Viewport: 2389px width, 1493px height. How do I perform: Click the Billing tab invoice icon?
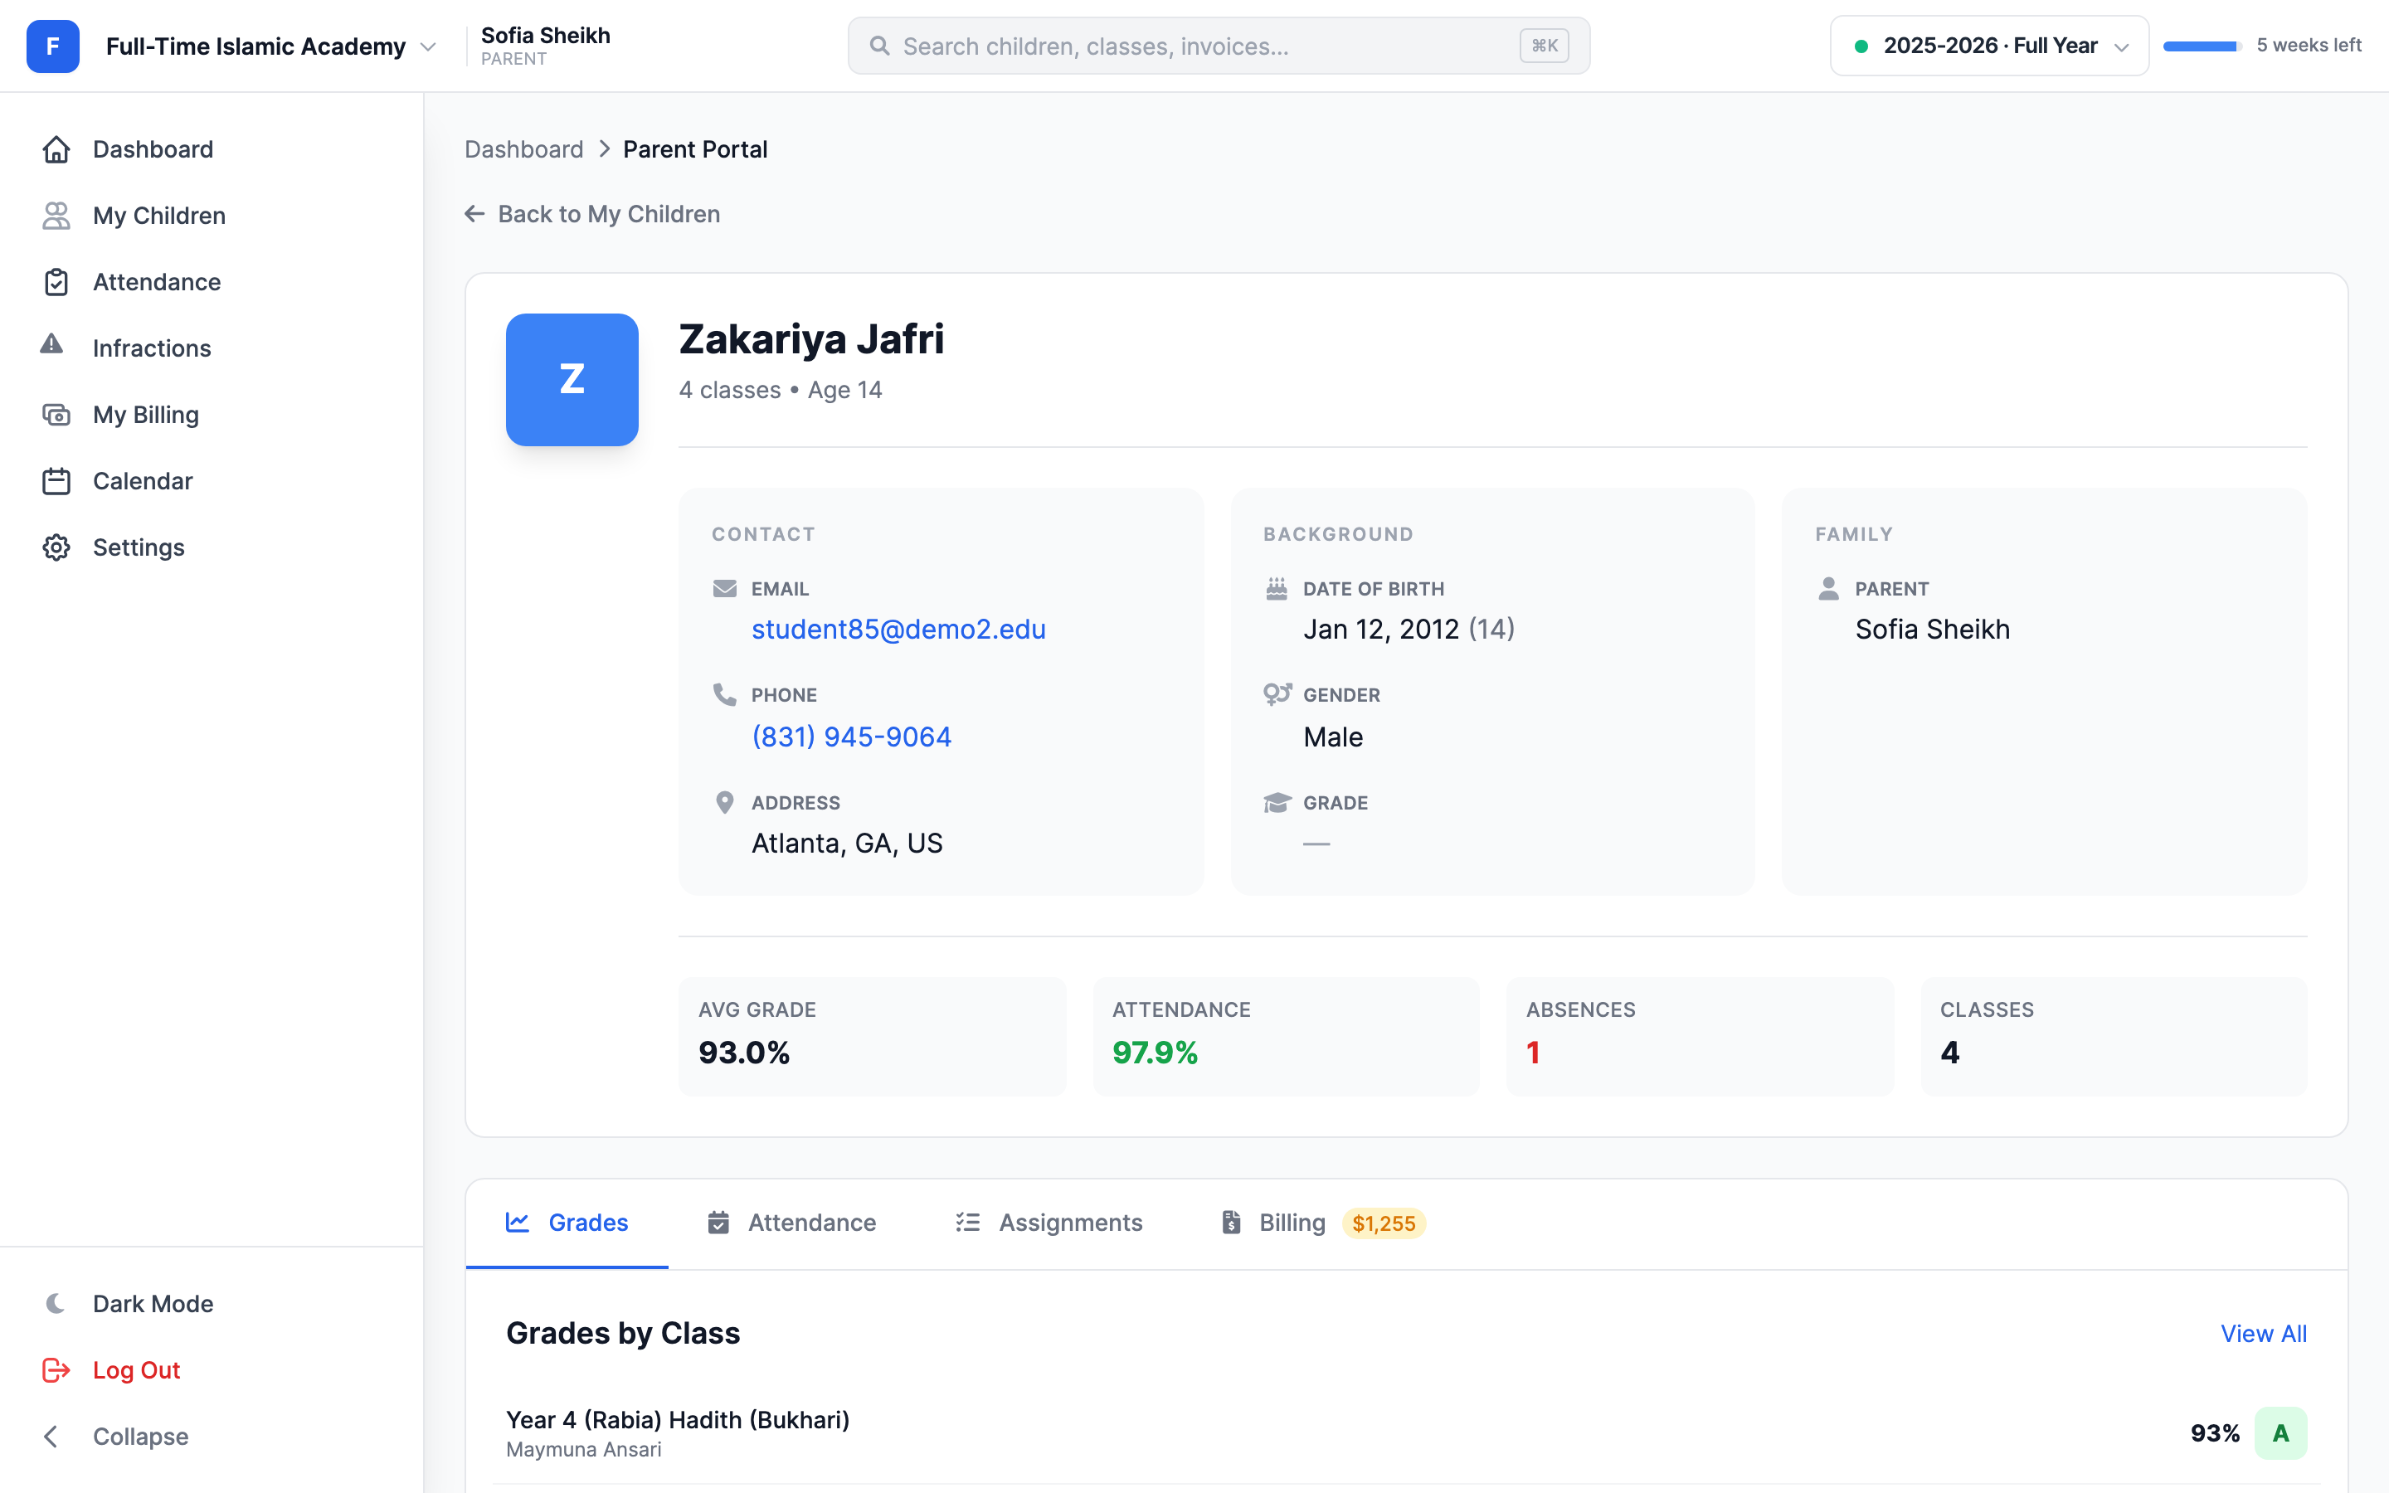[x=1231, y=1223]
